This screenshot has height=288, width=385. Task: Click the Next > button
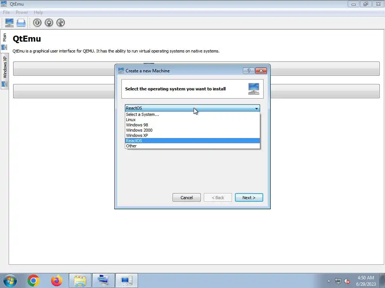pyautogui.click(x=249, y=198)
